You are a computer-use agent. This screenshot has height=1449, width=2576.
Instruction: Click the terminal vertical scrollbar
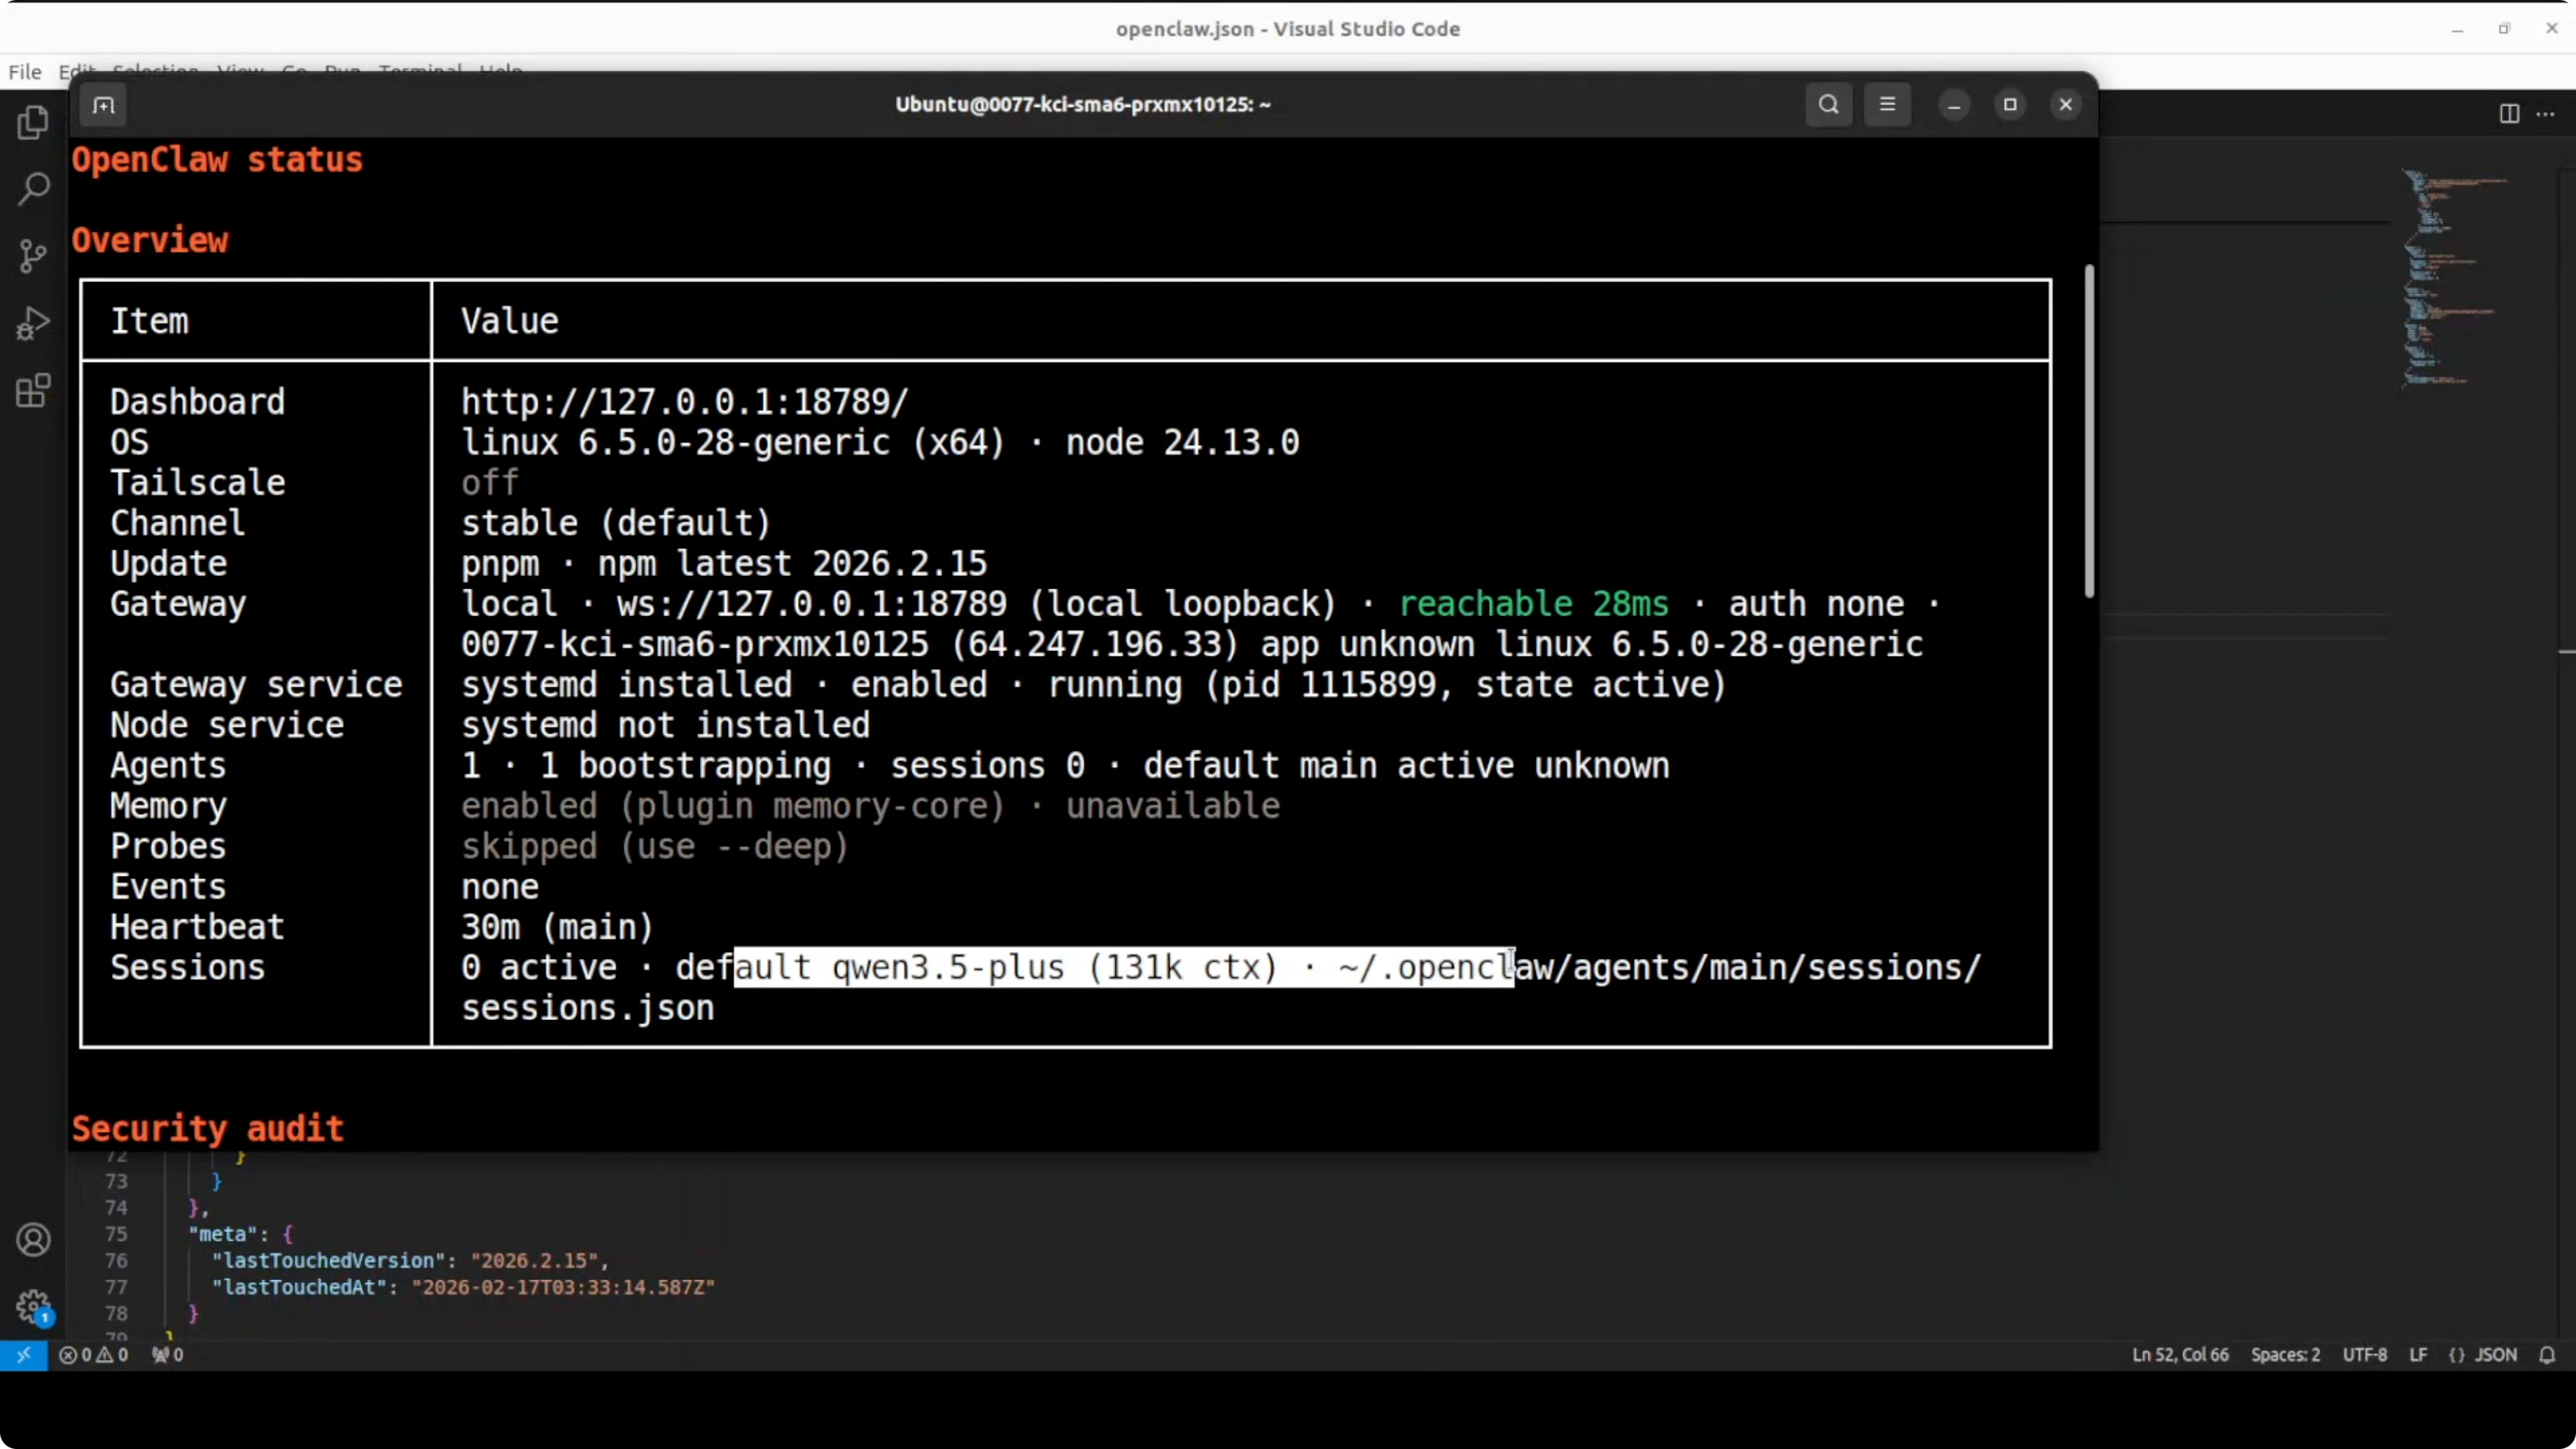pyautogui.click(x=2089, y=430)
